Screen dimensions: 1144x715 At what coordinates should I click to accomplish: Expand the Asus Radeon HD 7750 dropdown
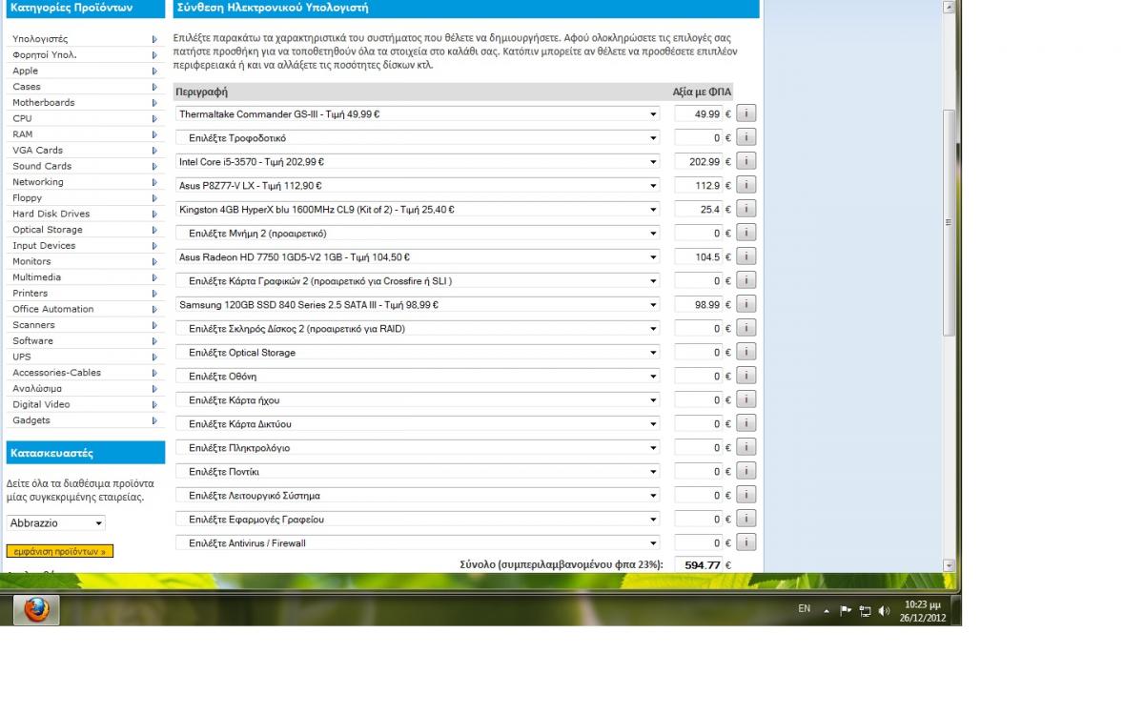[x=418, y=257]
